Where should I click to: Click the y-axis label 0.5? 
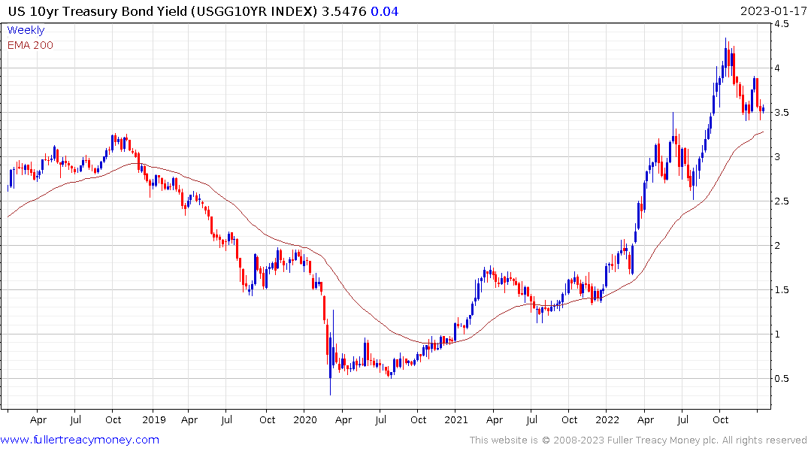(x=781, y=378)
